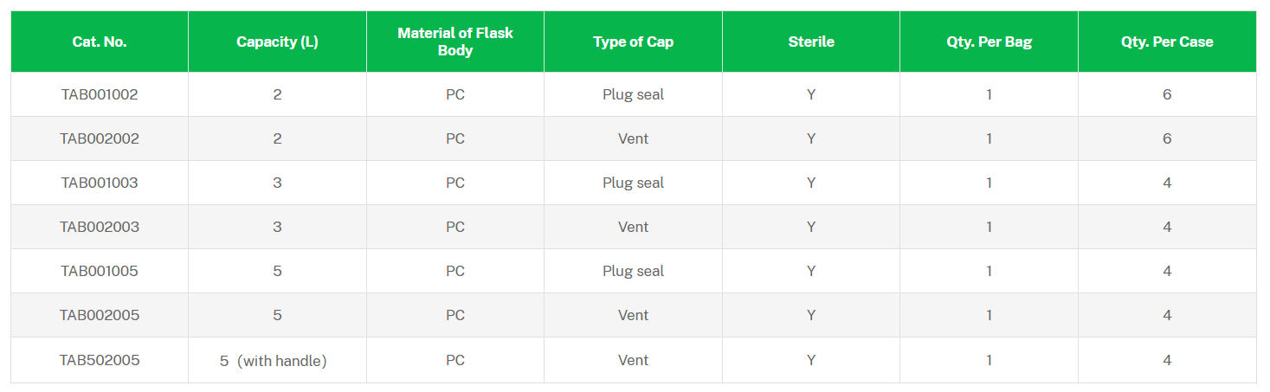The image size is (1270, 392).
Task: Click the Material of Flask Body header
Action: 455,42
